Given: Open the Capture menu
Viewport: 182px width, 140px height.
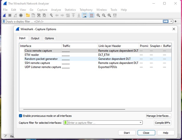Looking at the screenshot, I should pos(42,10).
